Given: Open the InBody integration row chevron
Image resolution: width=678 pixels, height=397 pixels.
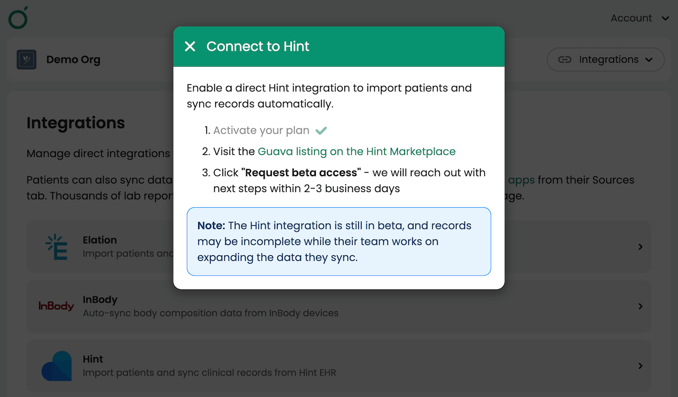Looking at the screenshot, I should tap(640, 306).
